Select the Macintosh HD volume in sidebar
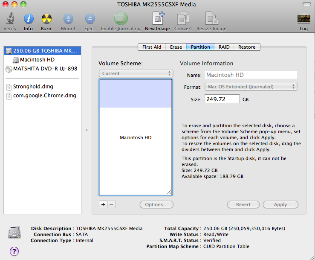 pos(42,60)
